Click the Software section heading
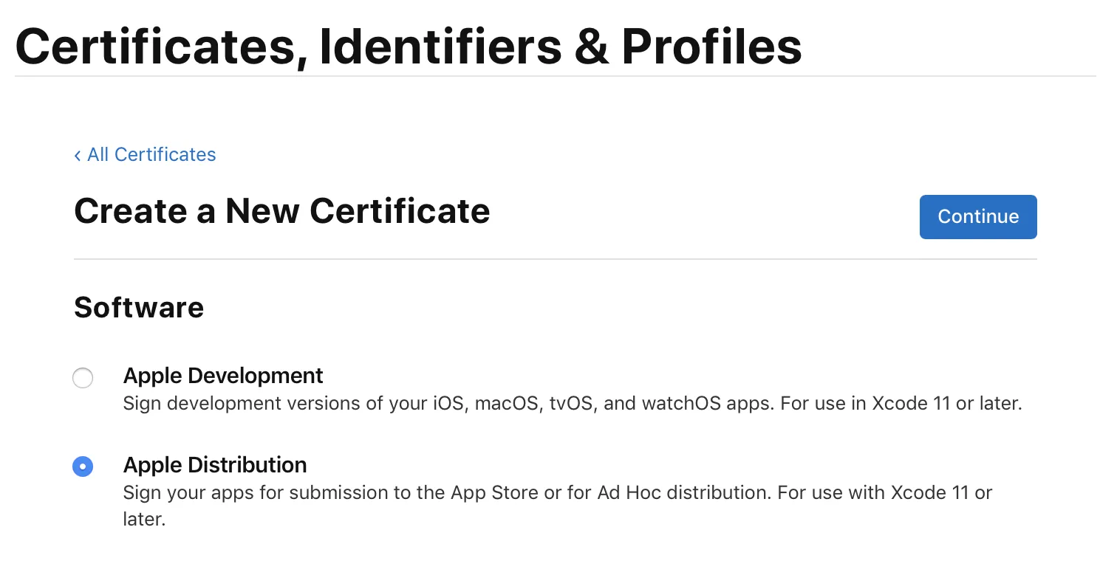 click(139, 307)
